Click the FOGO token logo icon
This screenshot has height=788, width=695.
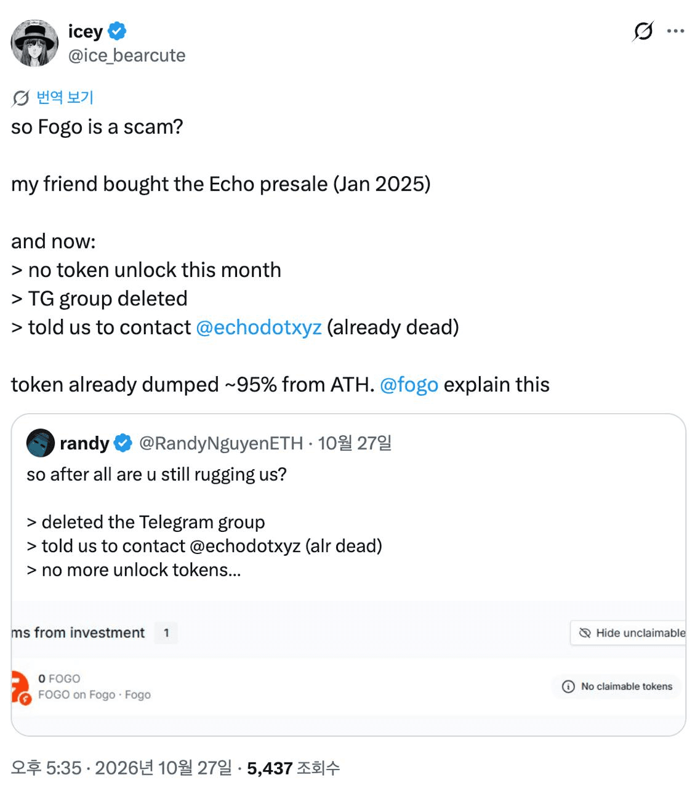click(20, 687)
